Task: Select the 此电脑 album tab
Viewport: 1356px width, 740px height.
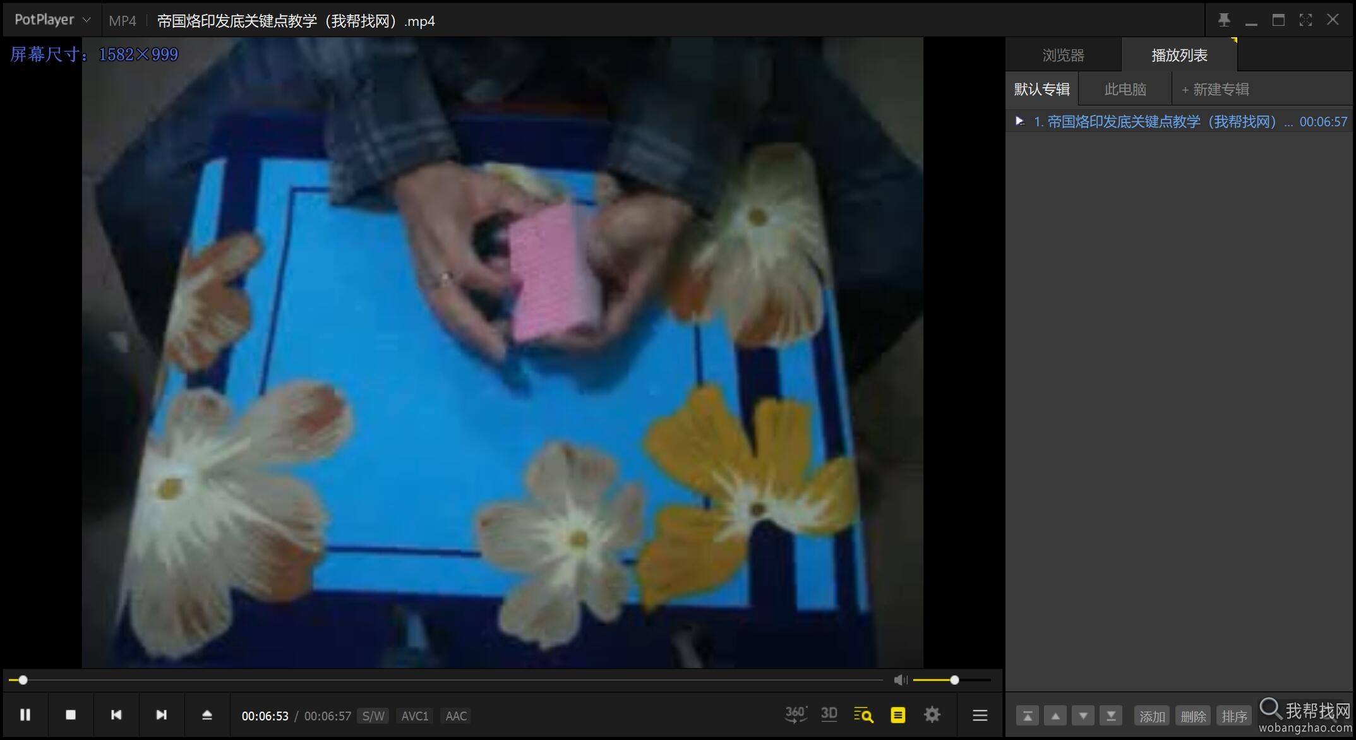Action: tap(1125, 90)
